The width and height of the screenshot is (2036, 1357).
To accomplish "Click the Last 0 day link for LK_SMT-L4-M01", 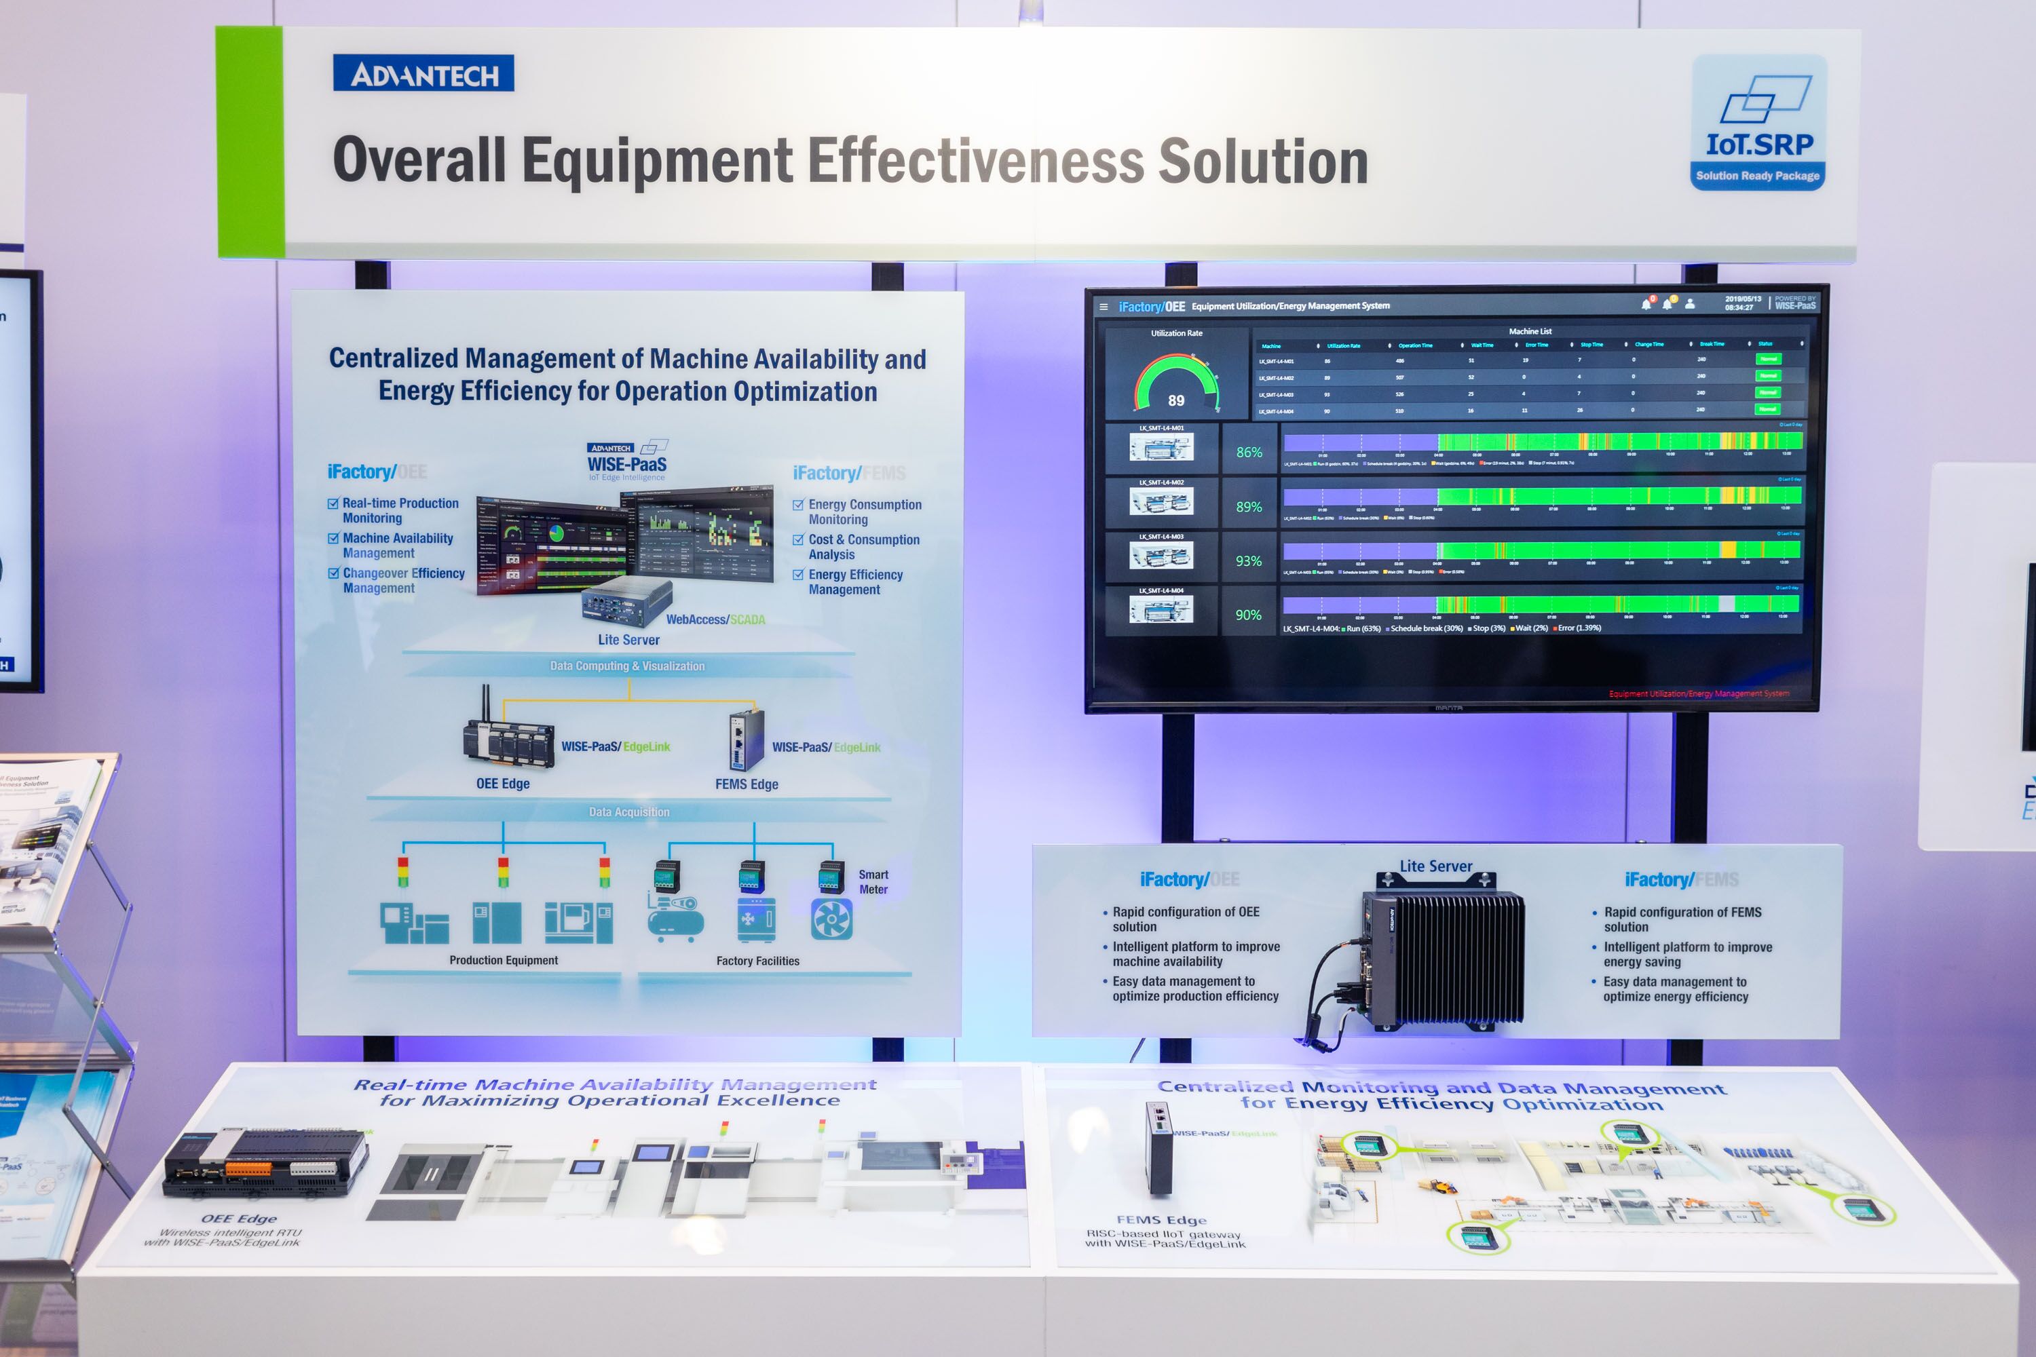I will [1790, 425].
